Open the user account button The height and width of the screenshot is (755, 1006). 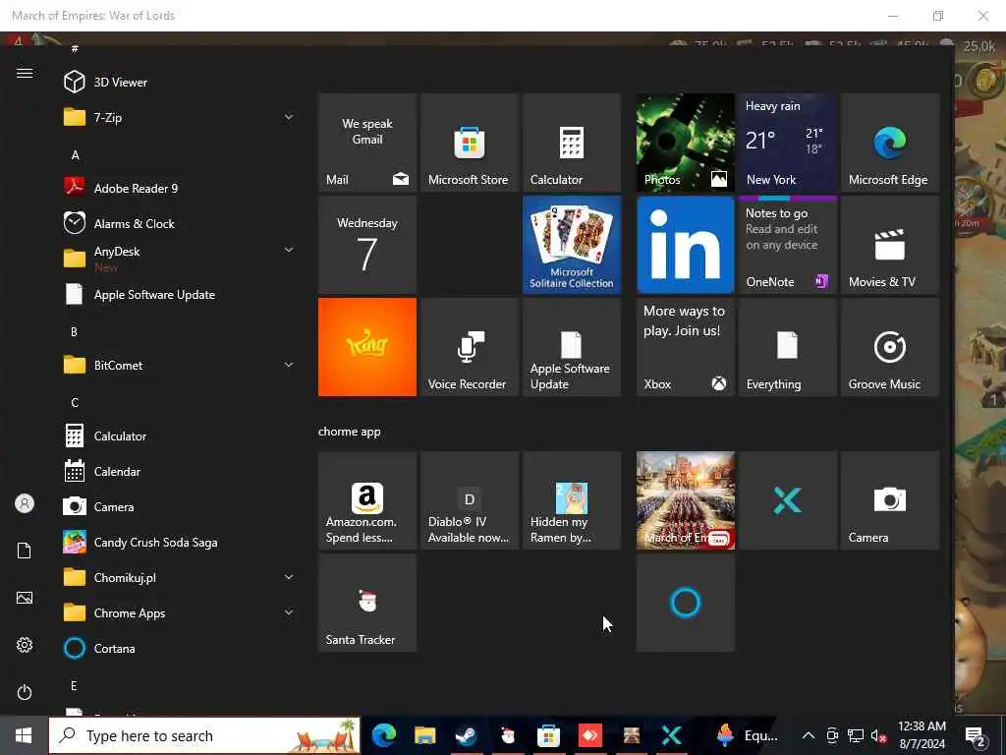tap(25, 503)
